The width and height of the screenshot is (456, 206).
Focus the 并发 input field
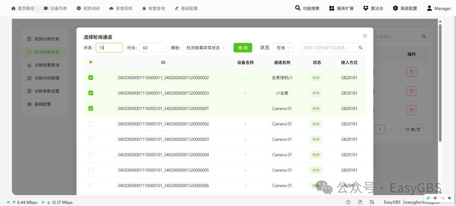[x=109, y=48]
